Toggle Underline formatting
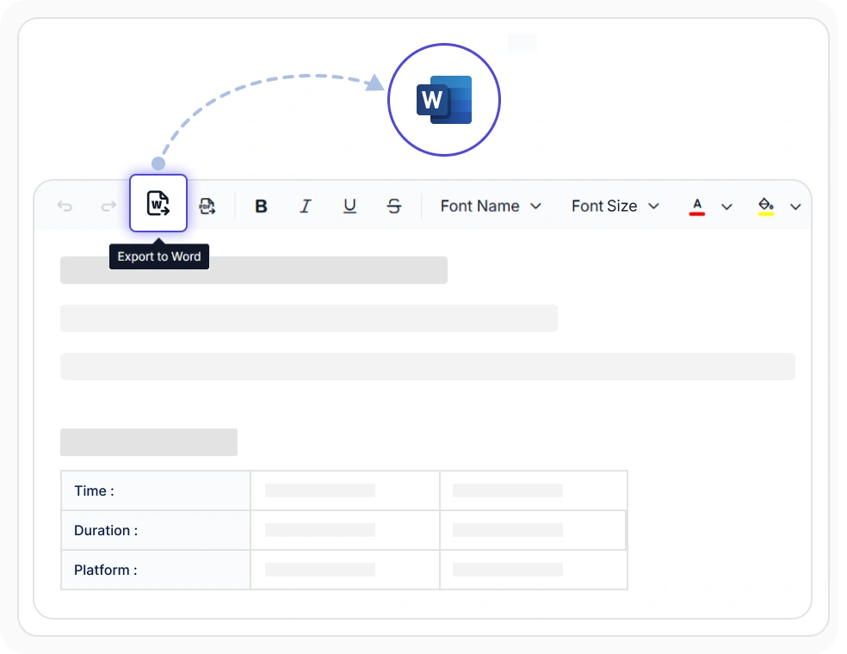This screenshot has width=847, height=654. point(349,207)
